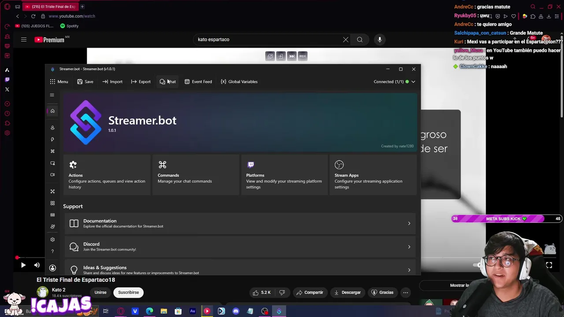Viewport: 564px width, 317px height.
Task: Click the Compartir share button
Action: click(x=310, y=292)
